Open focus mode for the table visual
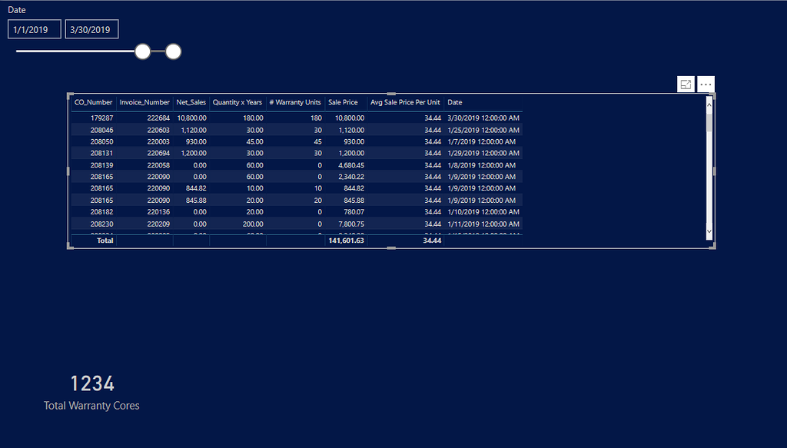The image size is (787, 448). [x=686, y=84]
